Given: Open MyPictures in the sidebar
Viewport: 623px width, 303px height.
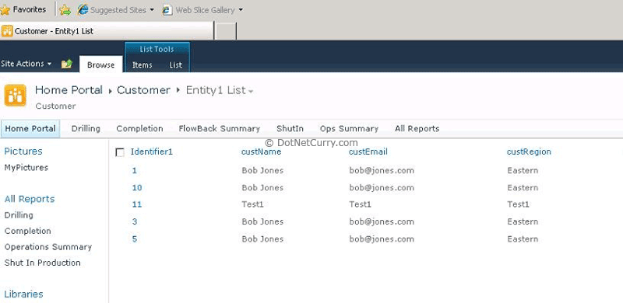Looking at the screenshot, I should 26,167.
